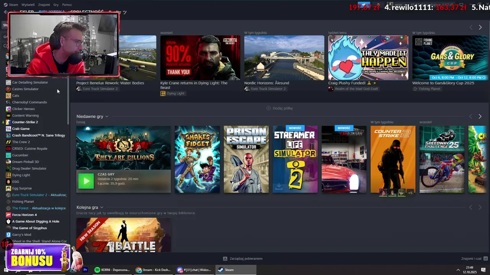Advance the Kolejna gra shelf right arrow

coord(480,207)
